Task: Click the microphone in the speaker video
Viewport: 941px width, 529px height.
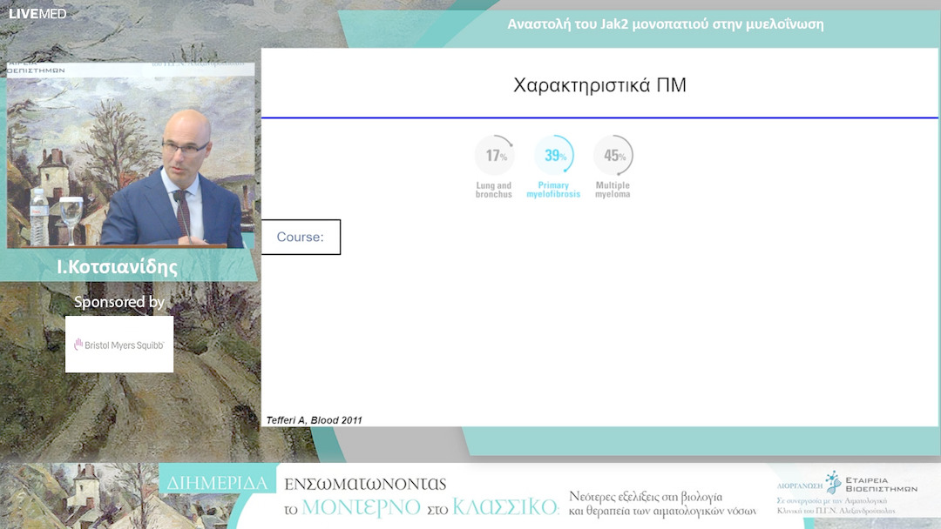Action: 180,209
